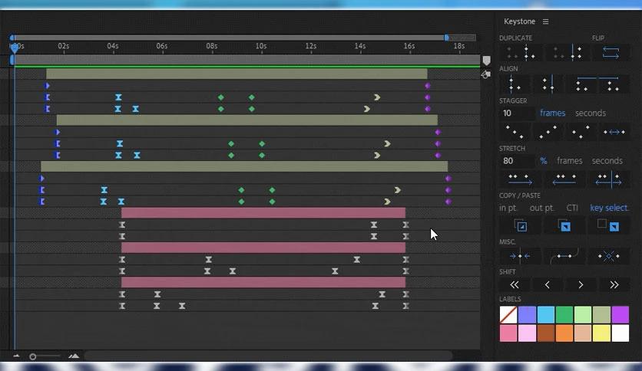Click the Stretch from left arrow icon
The image size is (642, 371).
pyautogui.click(x=520, y=179)
